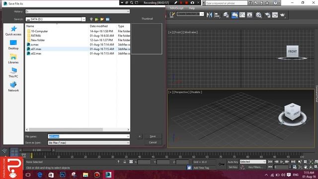Open the MAXScript menu

177,8
